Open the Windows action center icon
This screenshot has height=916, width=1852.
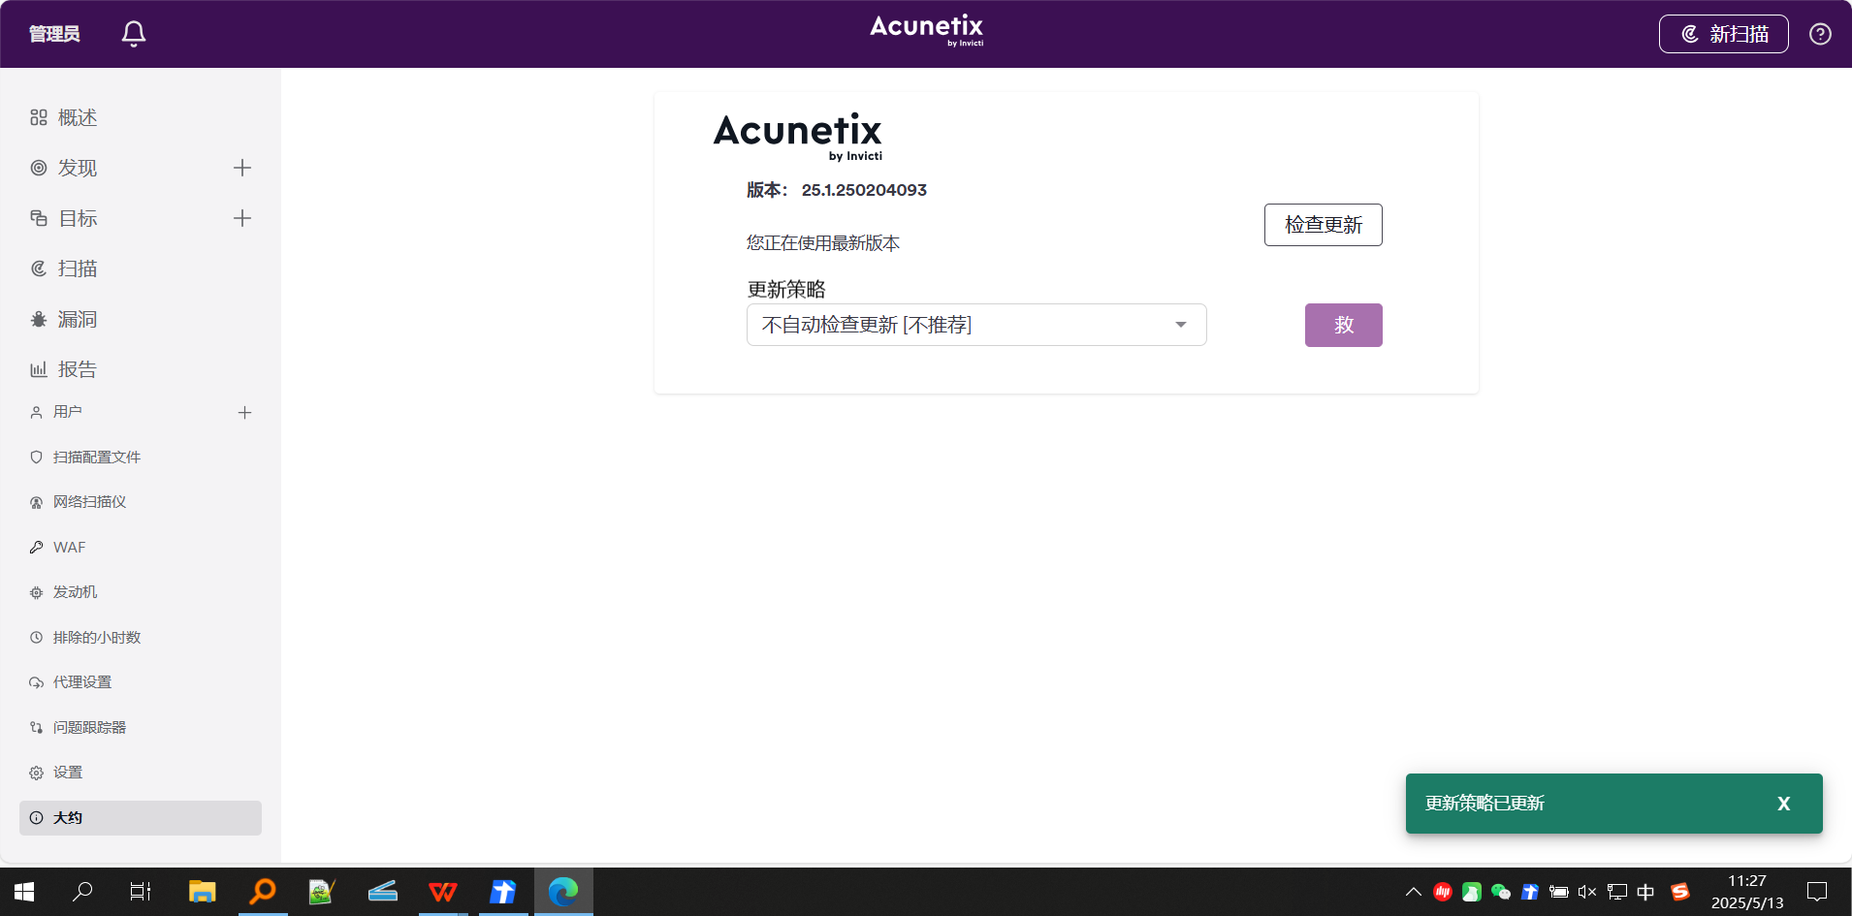tap(1817, 892)
